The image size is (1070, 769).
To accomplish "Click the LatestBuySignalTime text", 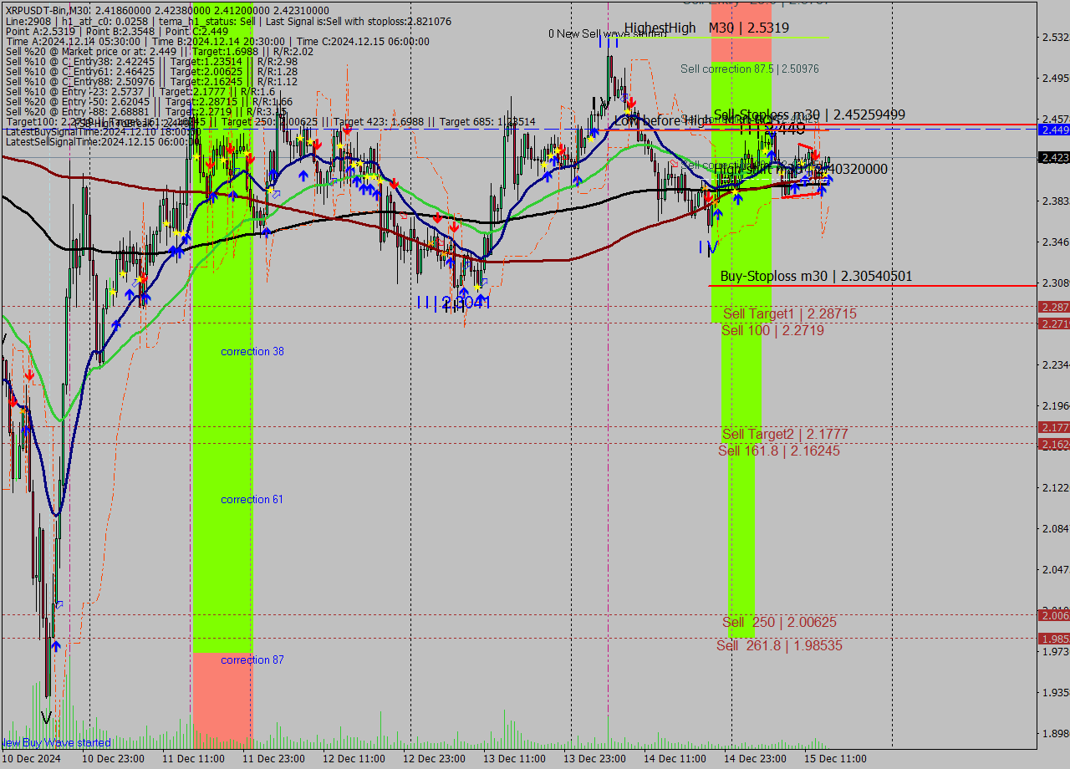I will tap(102, 131).
